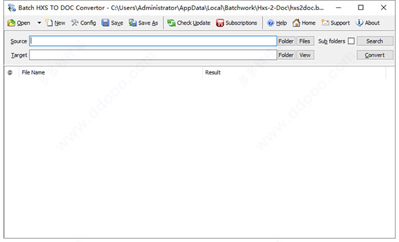Check Update from toolbar
399x242 pixels.
coord(189,23)
